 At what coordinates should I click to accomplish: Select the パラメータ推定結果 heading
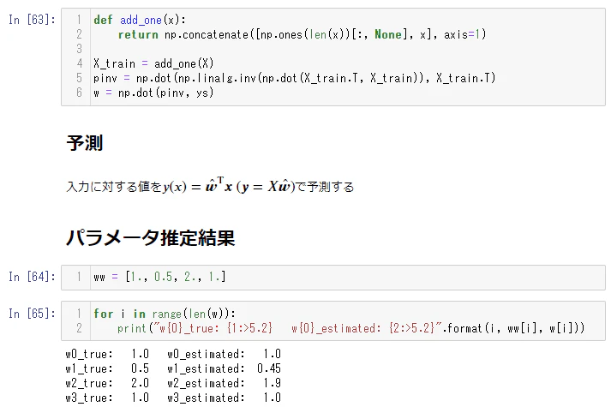pyautogui.click(x=151, y=237)
